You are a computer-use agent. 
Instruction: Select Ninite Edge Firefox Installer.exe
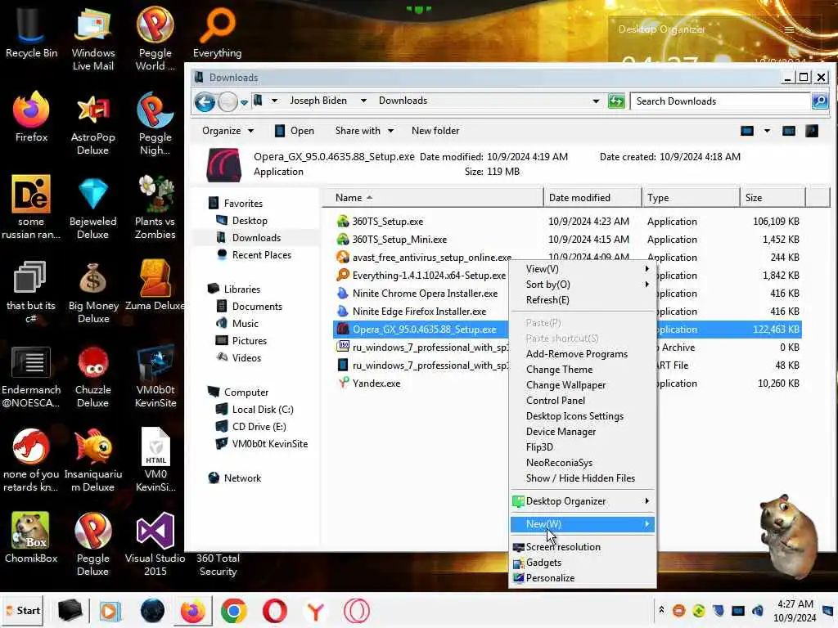click(x=418, y=311)
